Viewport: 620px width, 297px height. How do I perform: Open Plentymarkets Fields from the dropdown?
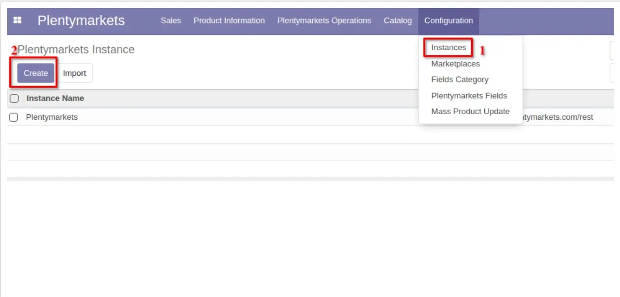pos(469,96)
